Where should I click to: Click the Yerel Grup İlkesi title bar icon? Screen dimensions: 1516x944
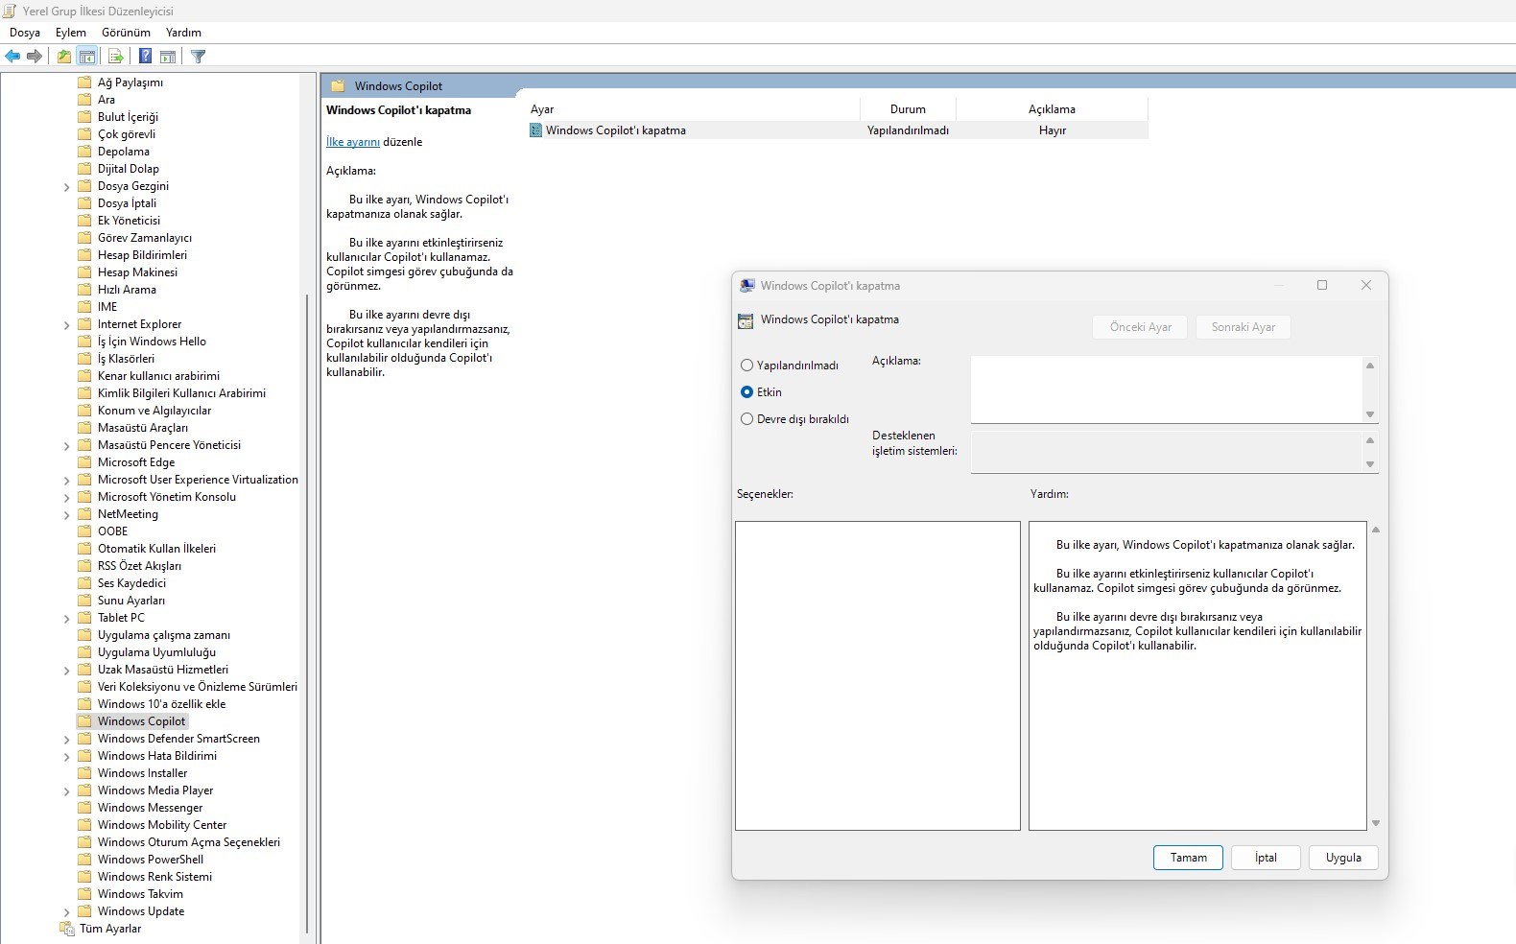tap(11, 12)
